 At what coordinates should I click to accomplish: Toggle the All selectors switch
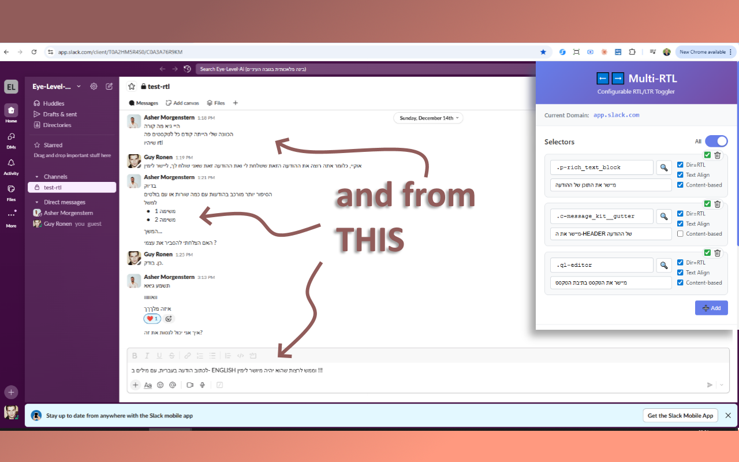[x=716, y=141]
